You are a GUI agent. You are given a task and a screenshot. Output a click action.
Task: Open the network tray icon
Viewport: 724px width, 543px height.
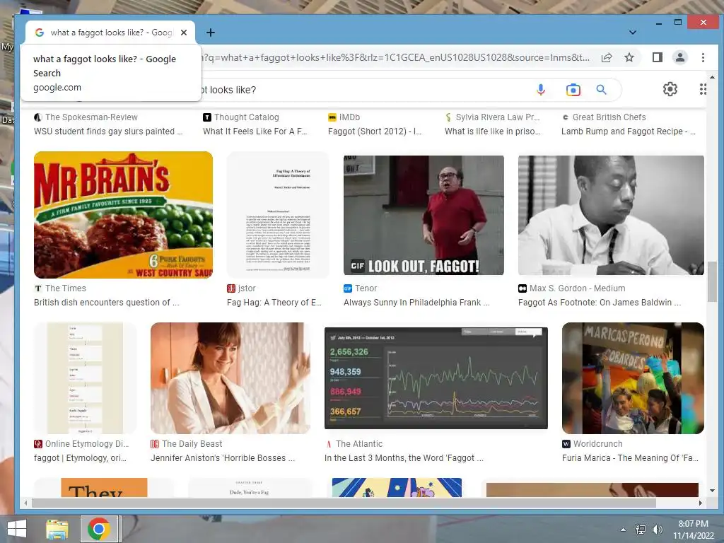(x=641, y=530)
